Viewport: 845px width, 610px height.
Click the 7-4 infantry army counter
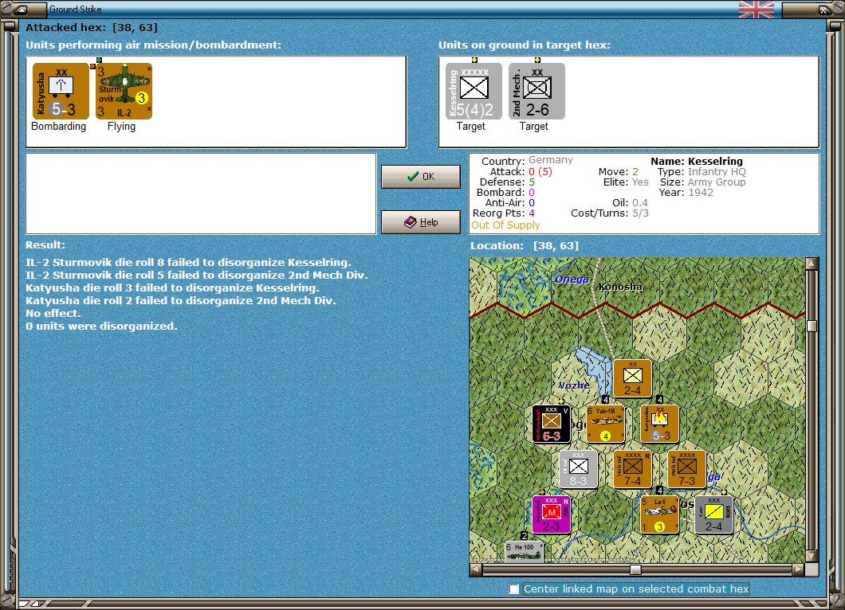coord(633,469)
